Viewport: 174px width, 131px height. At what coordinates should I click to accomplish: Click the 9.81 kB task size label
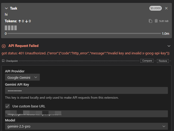coord(164,21)
